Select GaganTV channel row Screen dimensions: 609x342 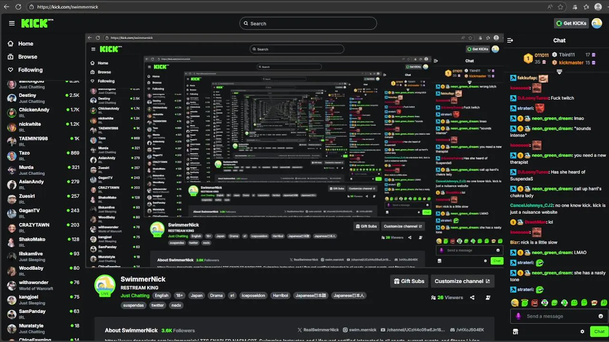[43, 213]
